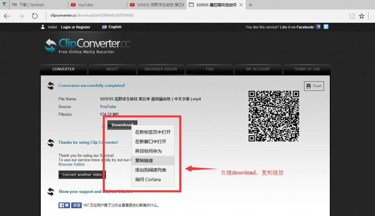Image resolution: width=375 pixels, height=216 pixels.
Task: Click 'Like it on Facebook!' link
Action: [297, 27]
